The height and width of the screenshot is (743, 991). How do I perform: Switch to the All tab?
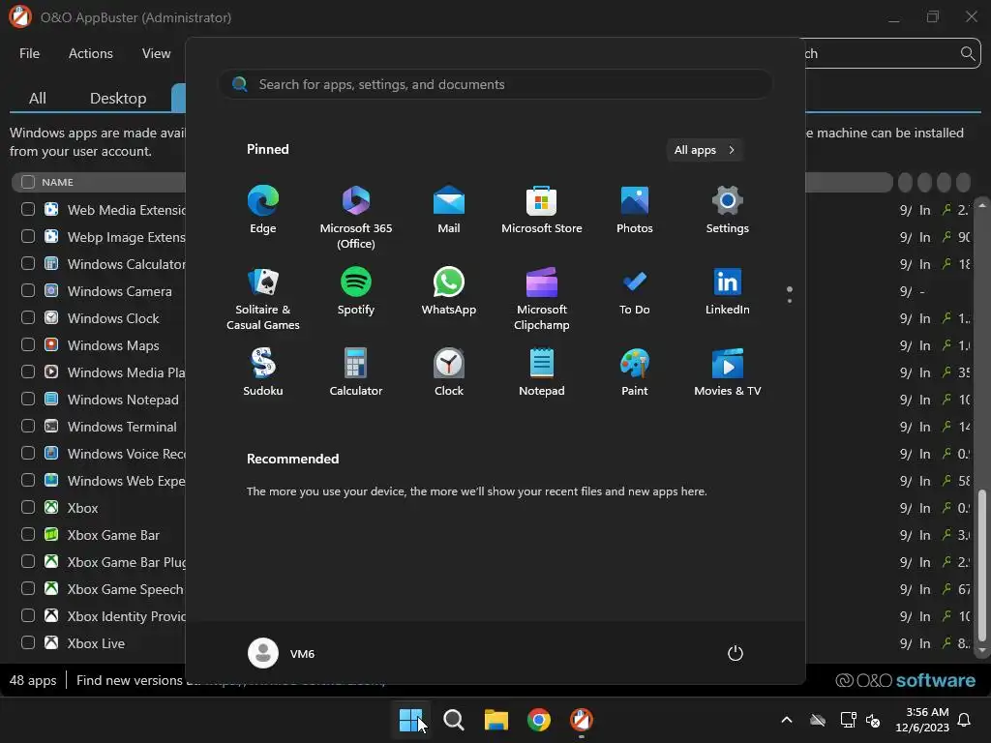(38, 98)
